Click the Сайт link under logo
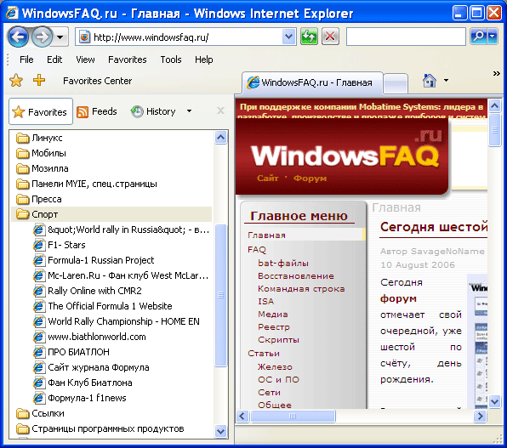This screenshot has width=507, height=448. 268,179
